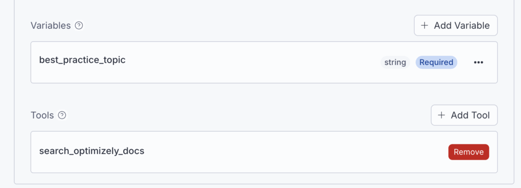Screen dimensions: 521x188
Task: Click the Tools section heading
Action: tap(42, 115)
